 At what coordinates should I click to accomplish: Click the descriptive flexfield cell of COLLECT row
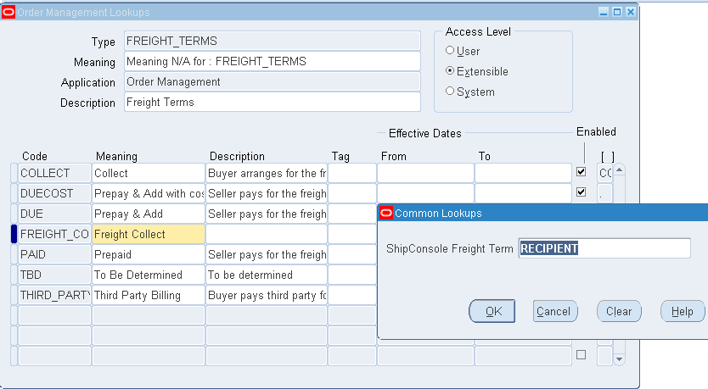[605, 173]
